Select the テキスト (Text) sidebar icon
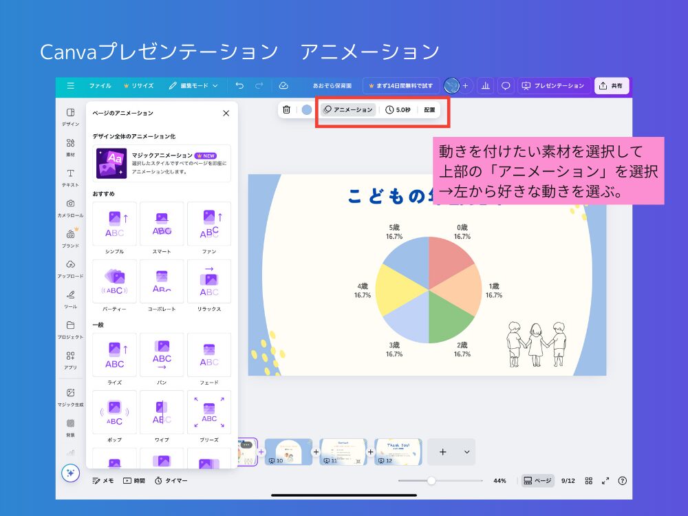Viewport: 688px width, 516px height. [69, 178]
